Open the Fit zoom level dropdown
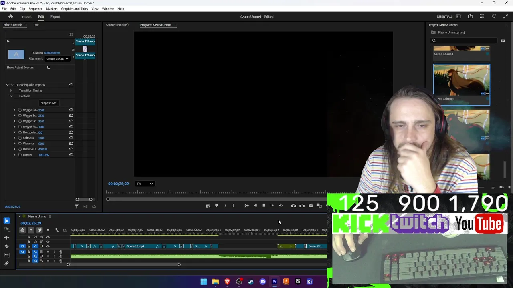The height and width of the screenshot is (288, 513). pos(145,184)
